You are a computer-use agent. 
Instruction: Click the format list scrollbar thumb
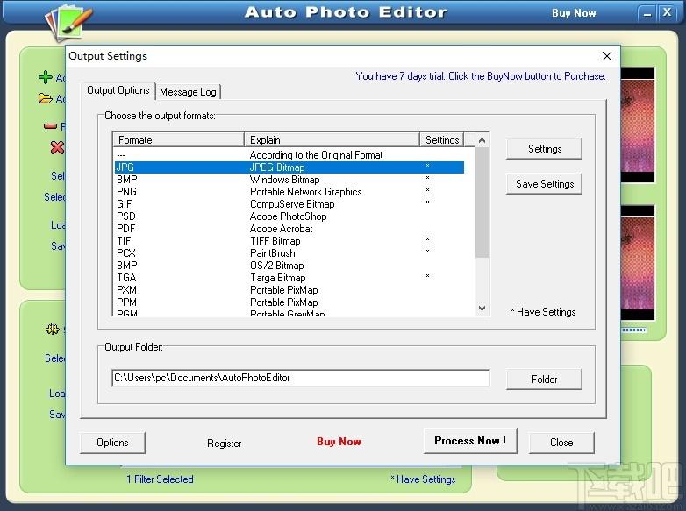pyautogui.click(x=482, y=202)
